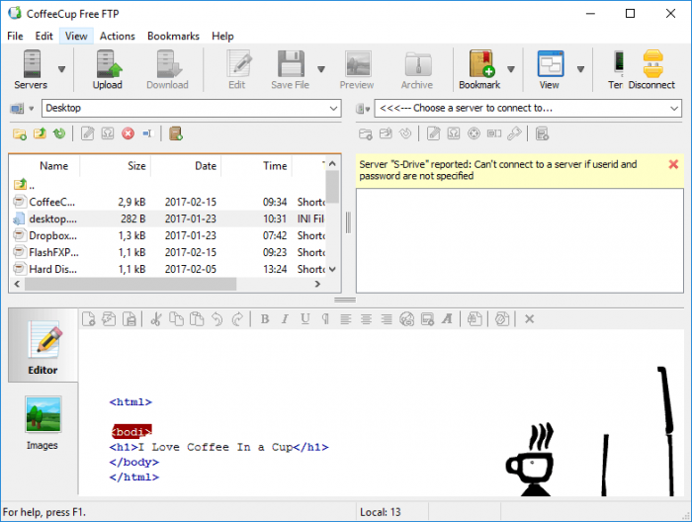This screenshot has height=522, width=692.
Task: Expand the Servers dropdown arrow
Action: 61,69
